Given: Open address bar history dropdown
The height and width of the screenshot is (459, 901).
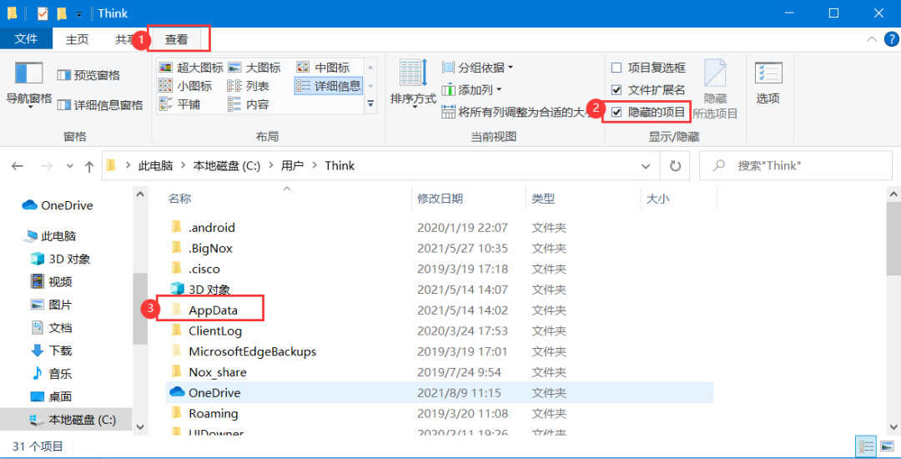Looking at the screenshot, I should coord(646,166).
